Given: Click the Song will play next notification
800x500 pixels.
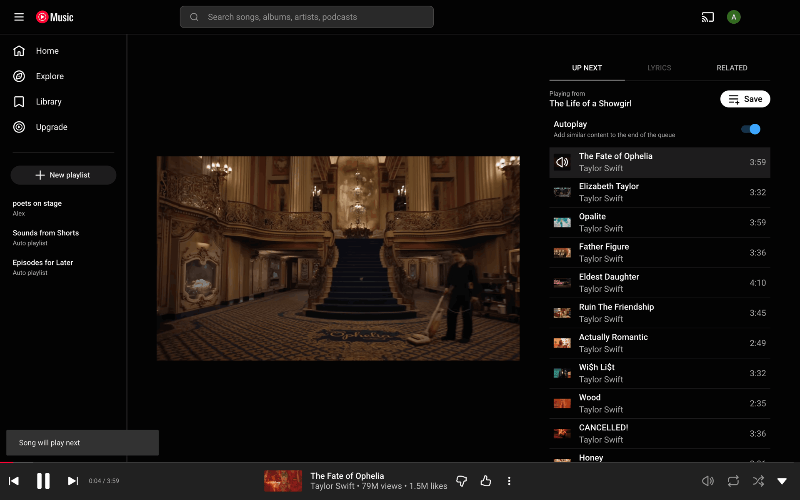Looking at the screenshot, I should (82, 442).
